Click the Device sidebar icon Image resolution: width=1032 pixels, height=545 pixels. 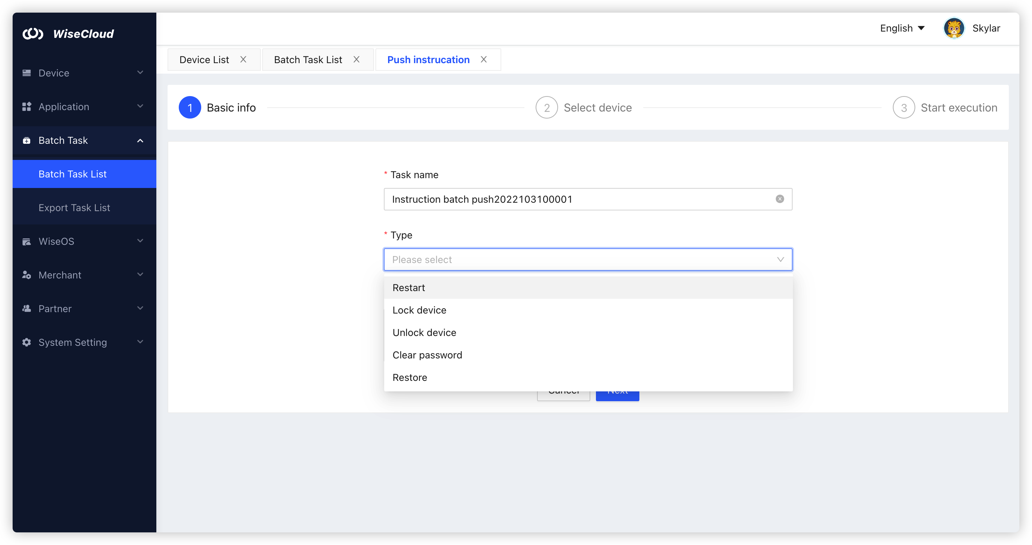[26, 73]
